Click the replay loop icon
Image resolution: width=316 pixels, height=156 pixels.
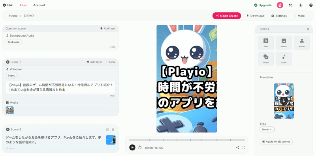140,148
